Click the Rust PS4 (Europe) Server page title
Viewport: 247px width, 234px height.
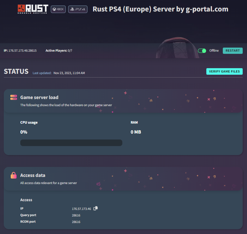[161, 9]
